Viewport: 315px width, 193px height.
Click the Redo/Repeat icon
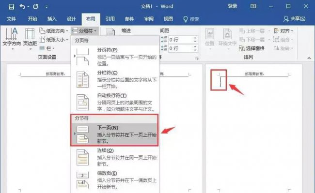35,7
